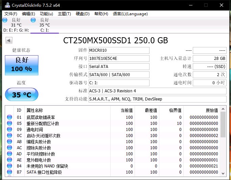
Task: Select the 意外断电计数 attribute row
Action: pyautogui.click(x=113, y=160)
